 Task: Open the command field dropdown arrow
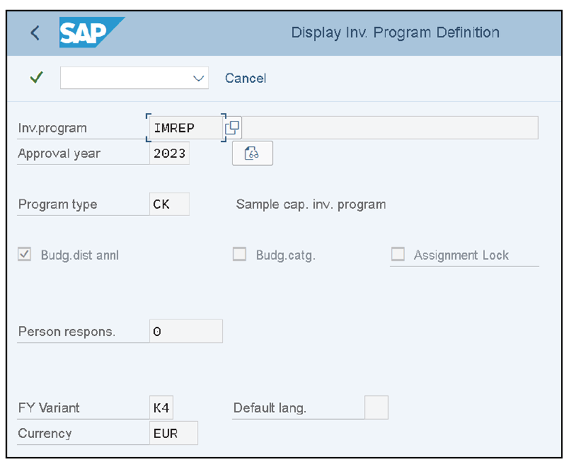point(198,77)
